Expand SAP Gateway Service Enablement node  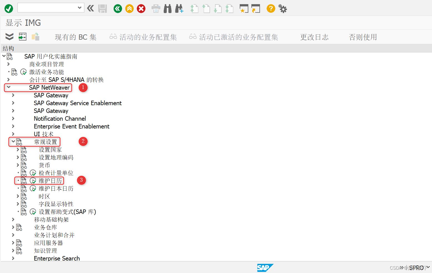coord(13,103)
